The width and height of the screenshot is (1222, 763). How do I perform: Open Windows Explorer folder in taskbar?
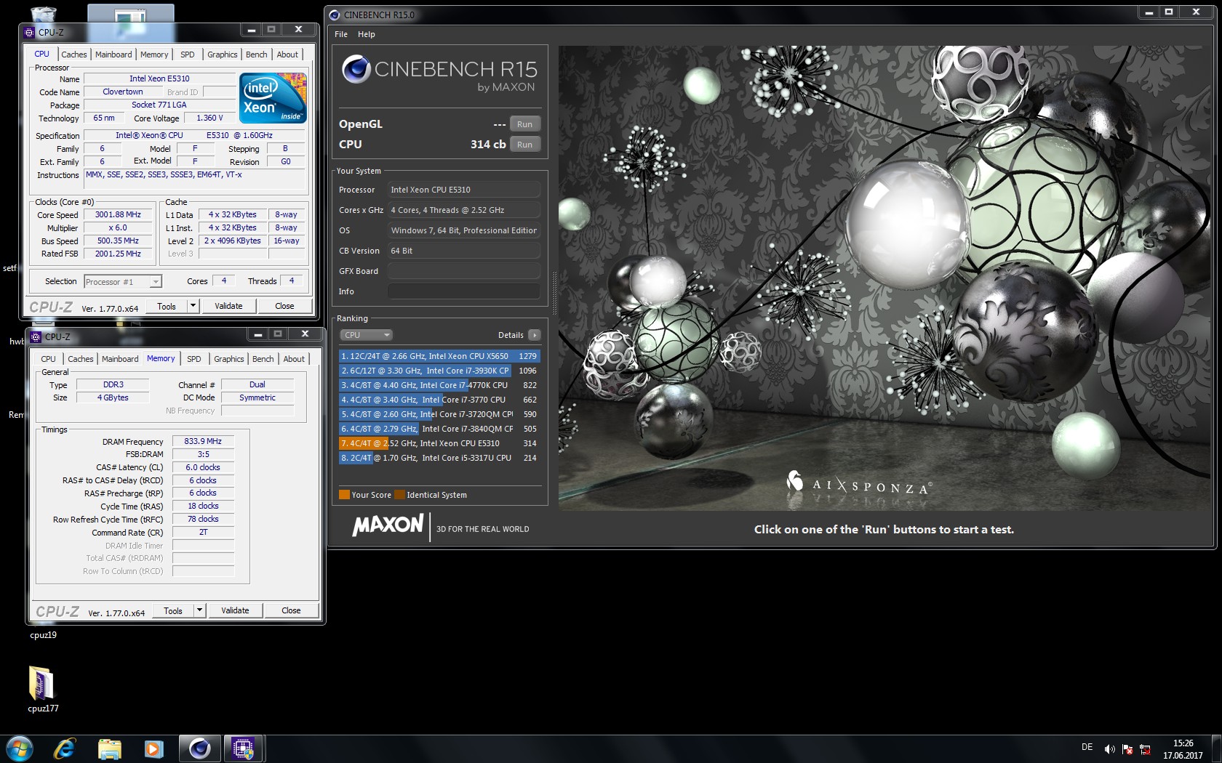[109, 748]
